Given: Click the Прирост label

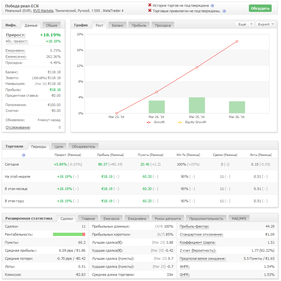Looking at the screenshot, I should (15, 35).
